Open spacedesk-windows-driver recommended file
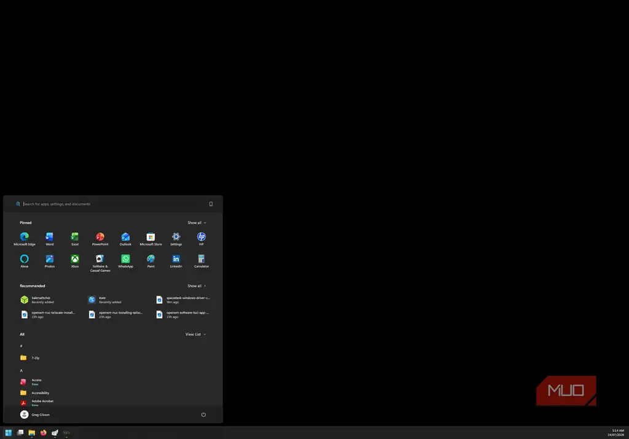This screenshot has height=439, width=629. pos(184,300)
